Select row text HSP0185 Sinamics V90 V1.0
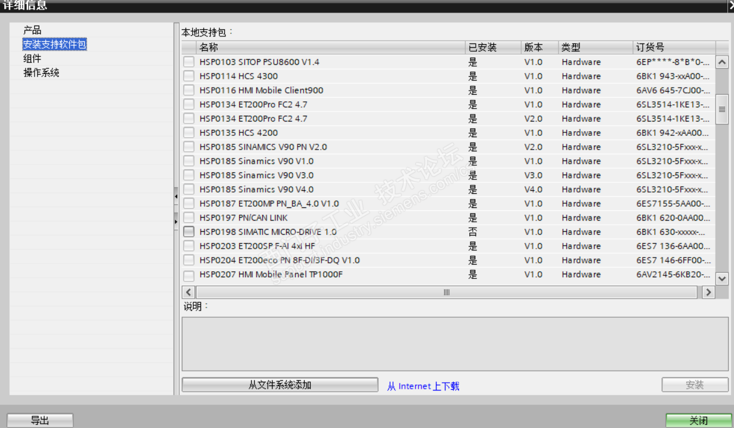This screenshot has width=734, height=428. pyautogui.click(x=256, y=161)
